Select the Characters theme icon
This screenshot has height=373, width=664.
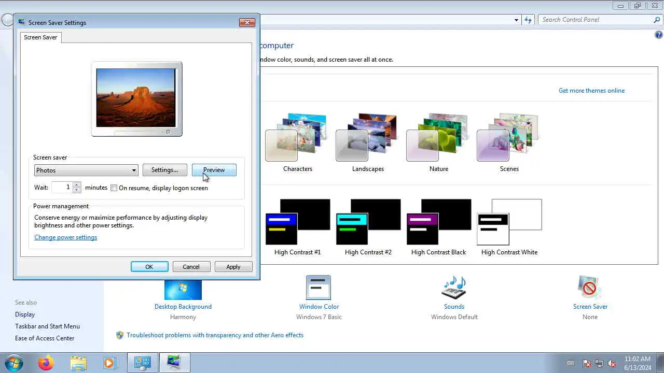click(x=297, y=138)
